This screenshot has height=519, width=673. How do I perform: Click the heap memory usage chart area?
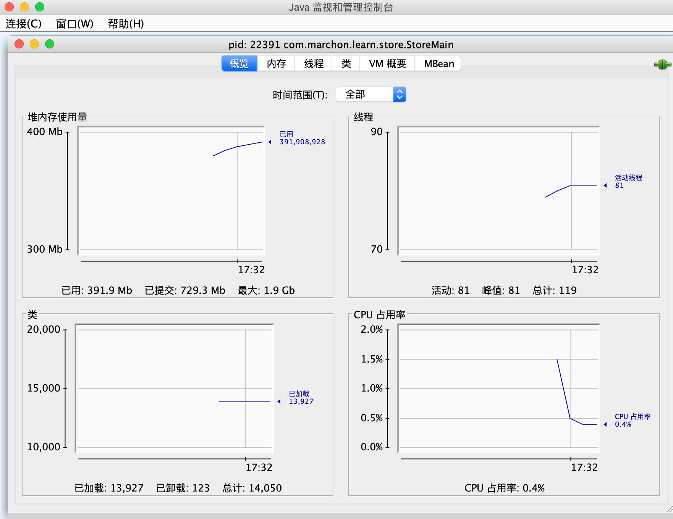point(171,191)
